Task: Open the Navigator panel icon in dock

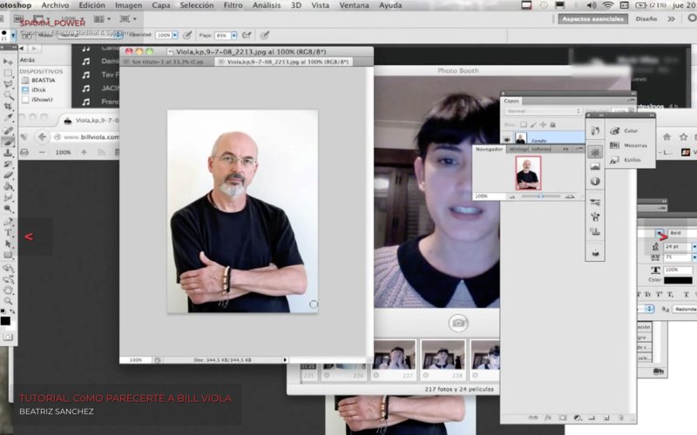Action: (595, 151)
